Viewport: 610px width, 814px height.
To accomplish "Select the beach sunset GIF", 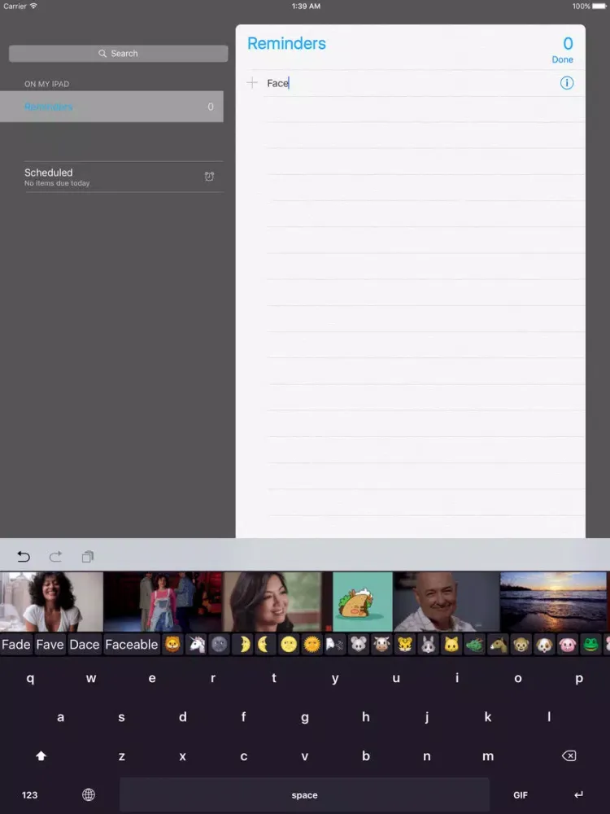I will (553, 602).
